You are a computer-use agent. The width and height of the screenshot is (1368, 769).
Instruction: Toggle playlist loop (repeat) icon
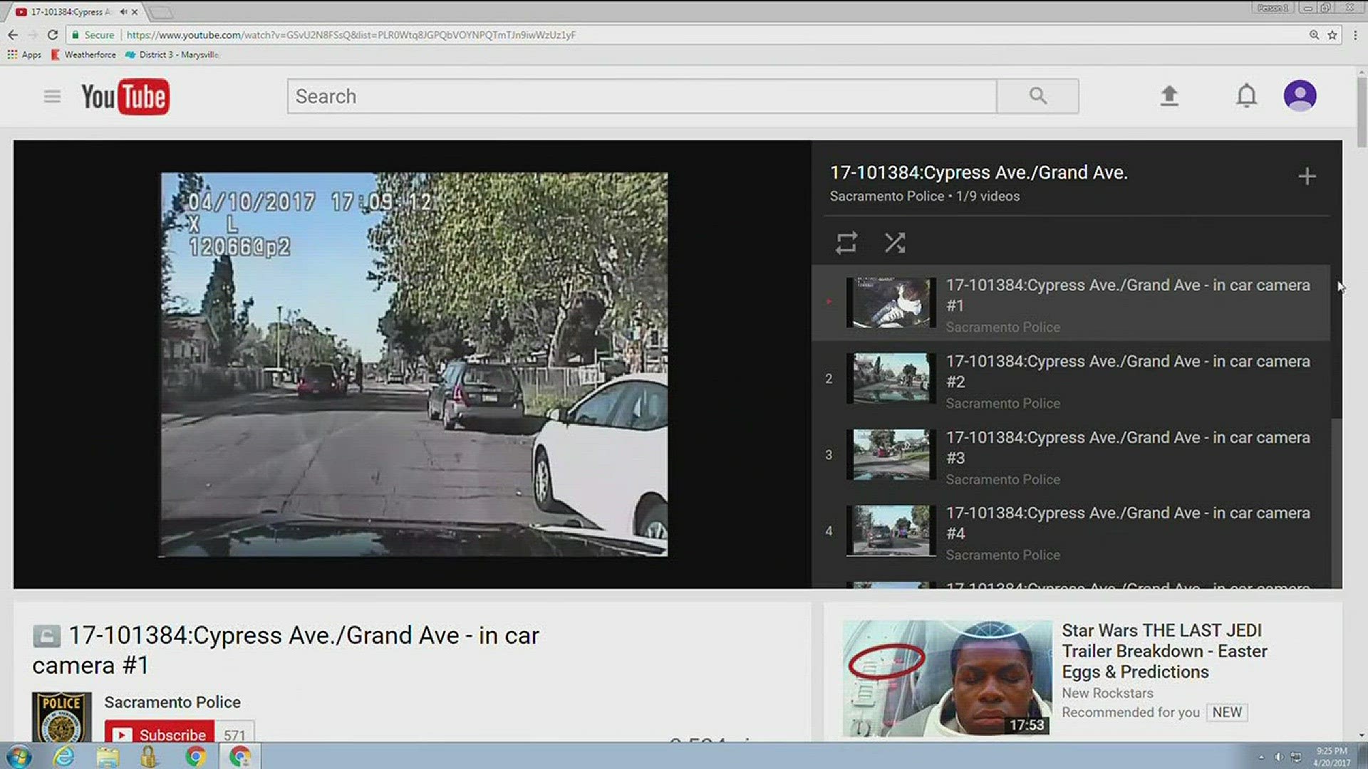pyautogui.click(x=846, y=243)
